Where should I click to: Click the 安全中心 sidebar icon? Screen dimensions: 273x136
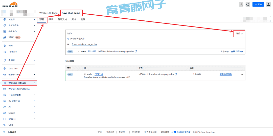pyautogui.click(x=5, y=32)
